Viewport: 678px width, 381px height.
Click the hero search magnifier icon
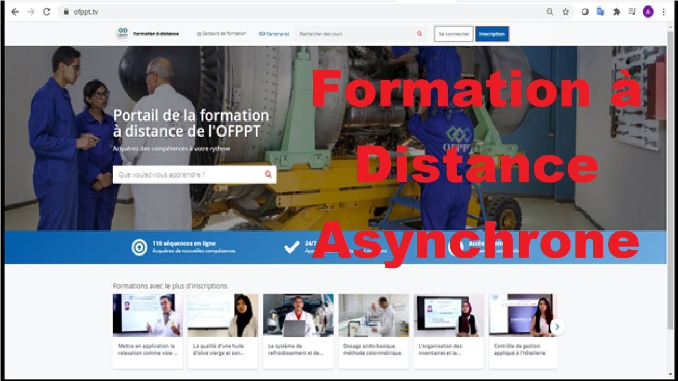[x=269, y=174]
